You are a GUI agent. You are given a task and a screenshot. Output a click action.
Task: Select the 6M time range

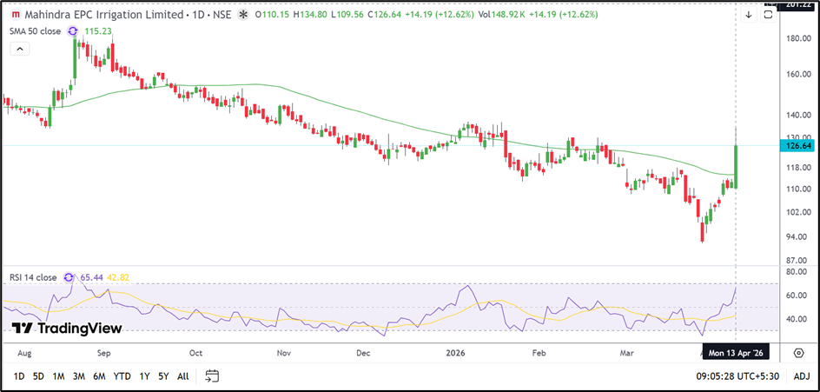[x=99, y=376]
